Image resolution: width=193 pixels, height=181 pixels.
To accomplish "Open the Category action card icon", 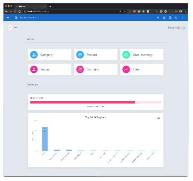I will (34, 55).
